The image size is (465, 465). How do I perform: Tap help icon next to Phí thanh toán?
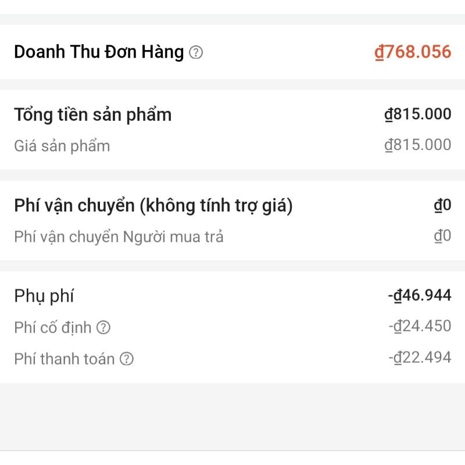point(127,359)
